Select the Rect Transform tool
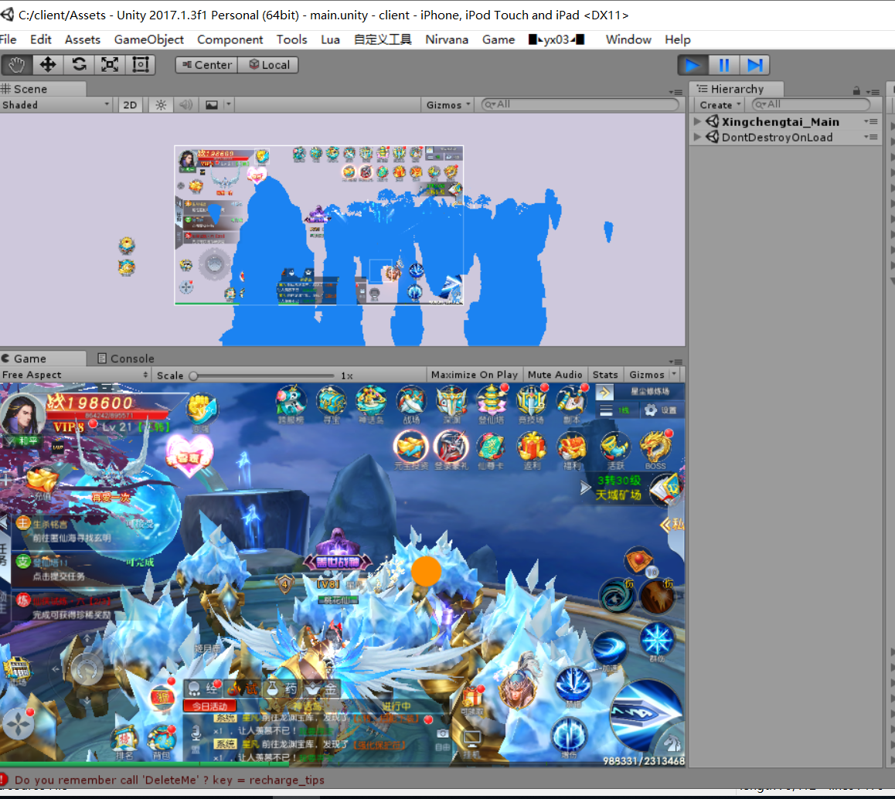This screenshot has height=799, width=895. [141, 65]
